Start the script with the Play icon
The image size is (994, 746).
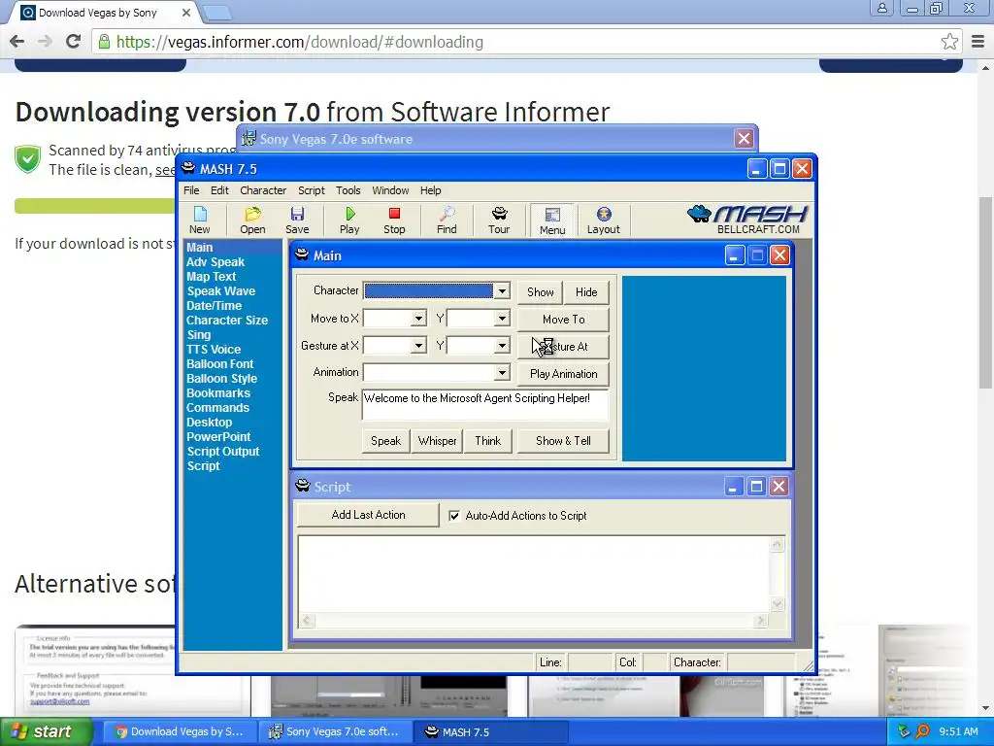pos(349,220)
